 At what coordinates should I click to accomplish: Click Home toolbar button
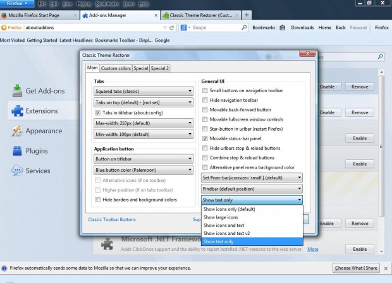click(325, 27)
